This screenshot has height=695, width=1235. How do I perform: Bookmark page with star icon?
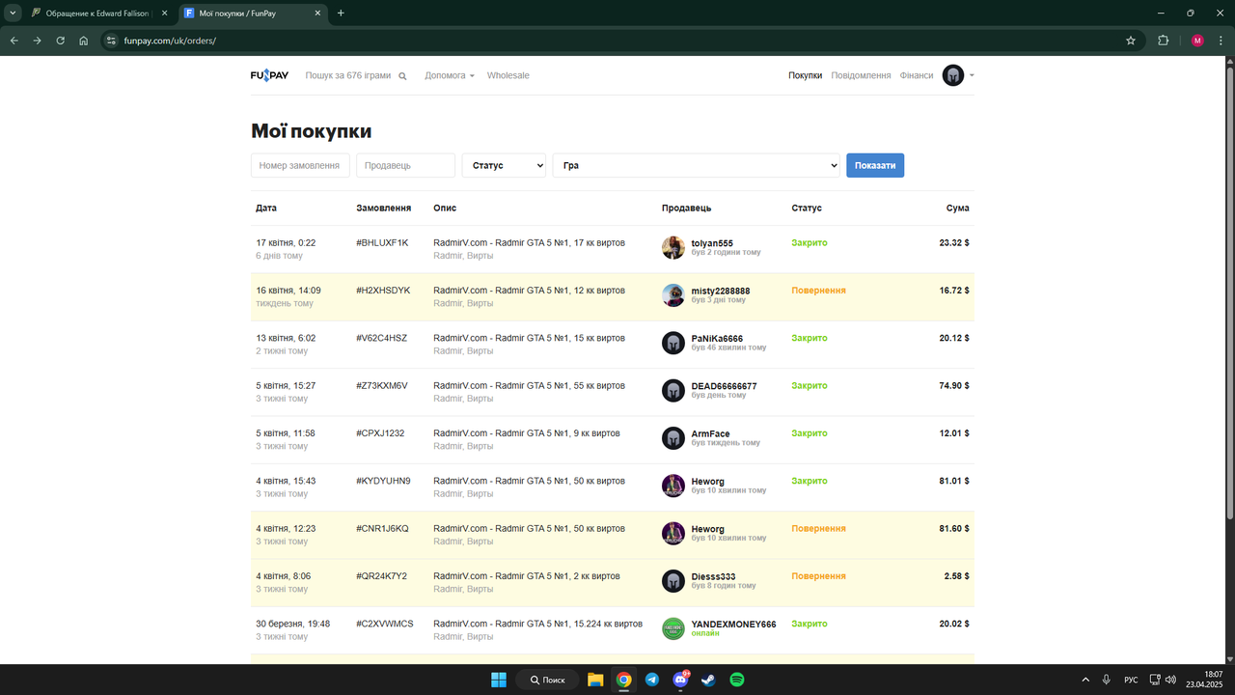click(x=1131, y=41)
